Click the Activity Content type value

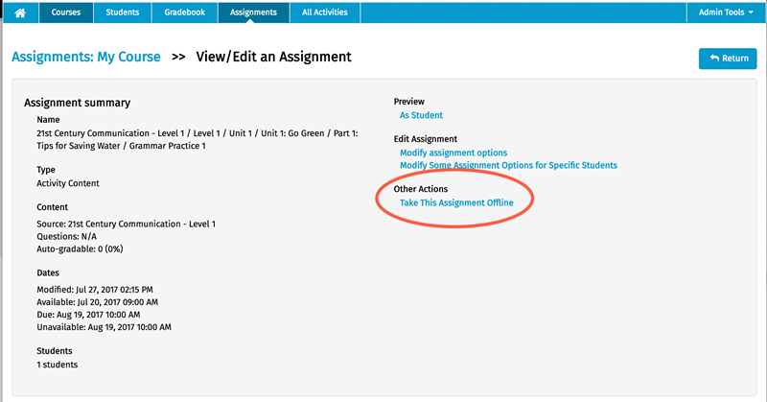68,183
